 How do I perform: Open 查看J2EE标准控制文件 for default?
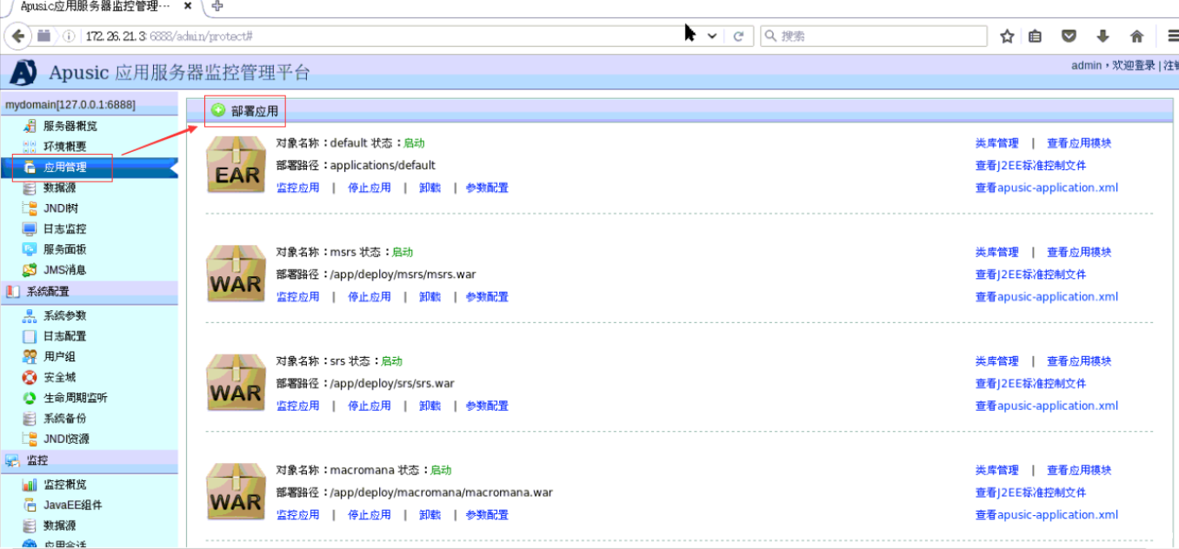[1031, 165]
